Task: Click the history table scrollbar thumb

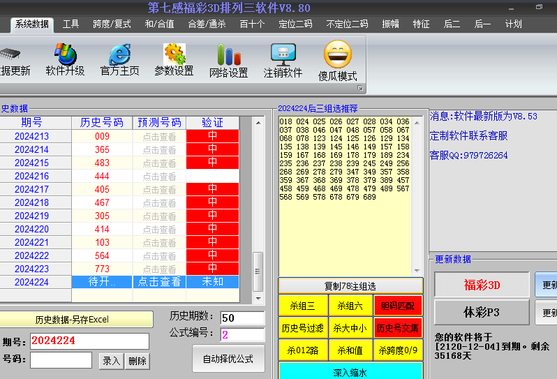Action: tap(258, 272)
